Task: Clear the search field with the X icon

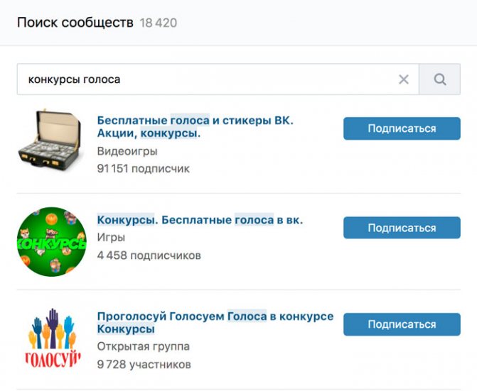Action: (x=404, y=79)
